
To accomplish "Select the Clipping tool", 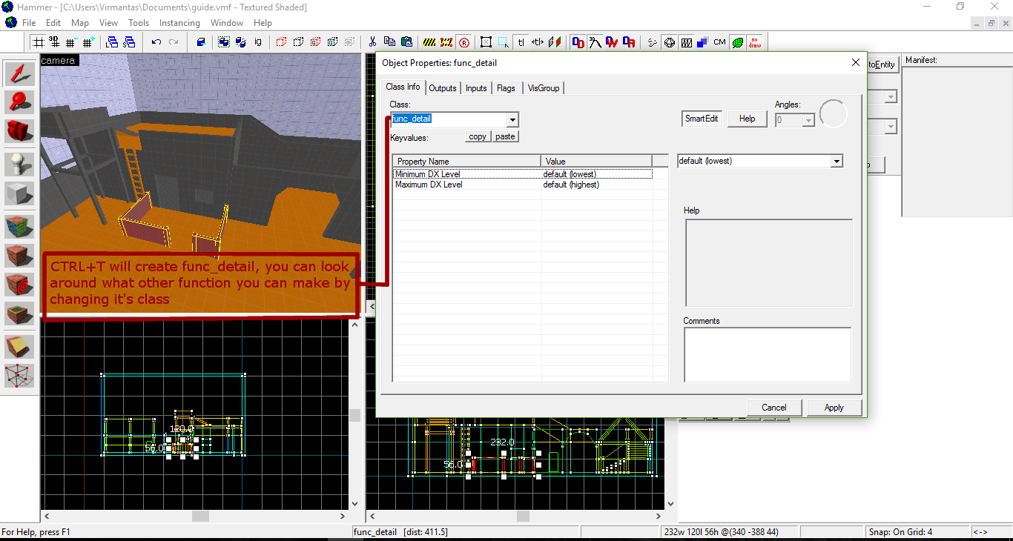I will pyautogui.click(x=20, y=347).
